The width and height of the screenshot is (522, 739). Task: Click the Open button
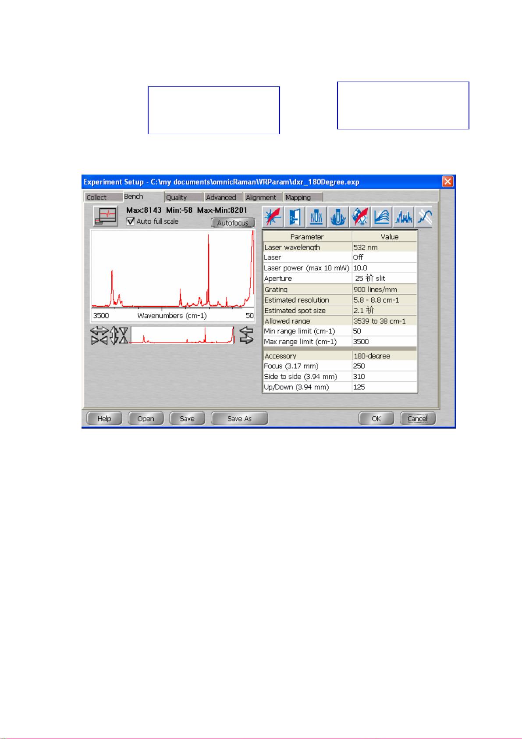[x=146, y=418]
